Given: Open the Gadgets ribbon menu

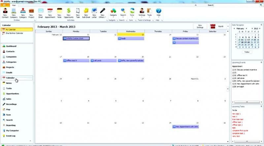Looking at the screenshot, I should pos(113,13).
